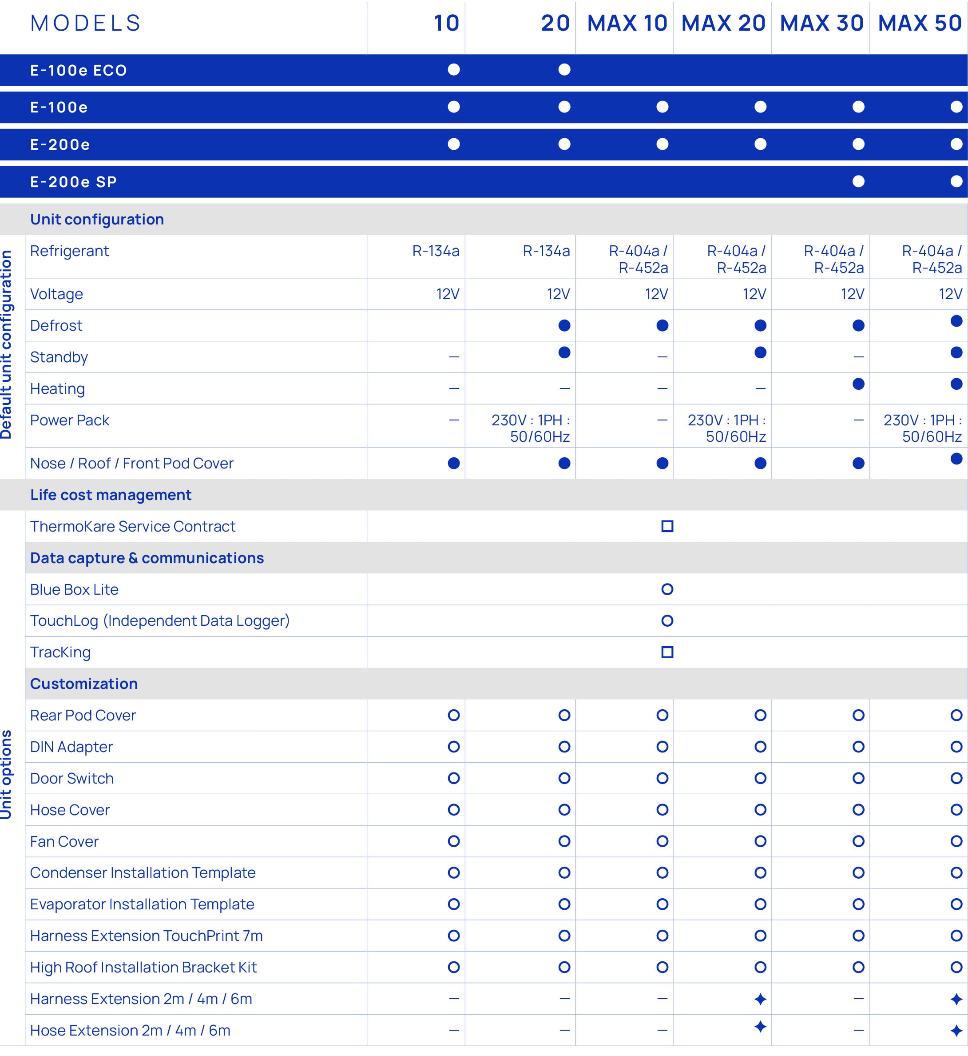Select the ThermoKare Service Contract label
This screenshot has height=1056, width=968.
coord(132,526)
